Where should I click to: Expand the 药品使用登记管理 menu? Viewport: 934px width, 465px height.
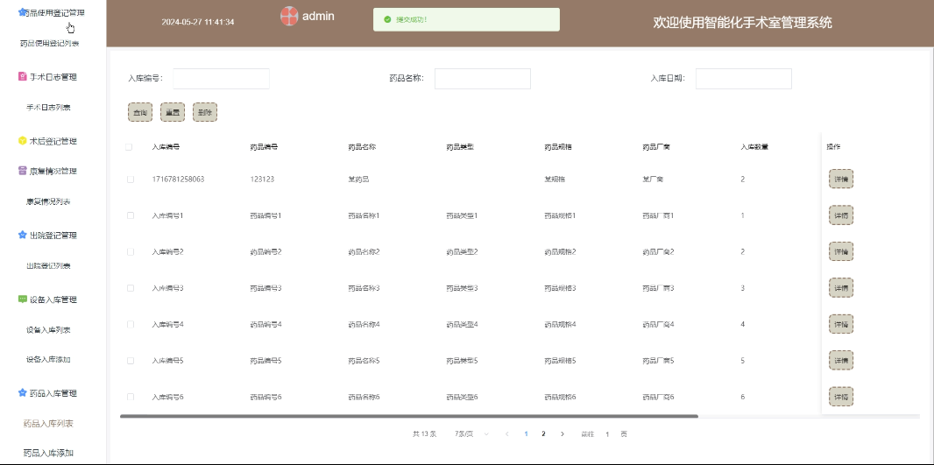(x=53, y=12)
